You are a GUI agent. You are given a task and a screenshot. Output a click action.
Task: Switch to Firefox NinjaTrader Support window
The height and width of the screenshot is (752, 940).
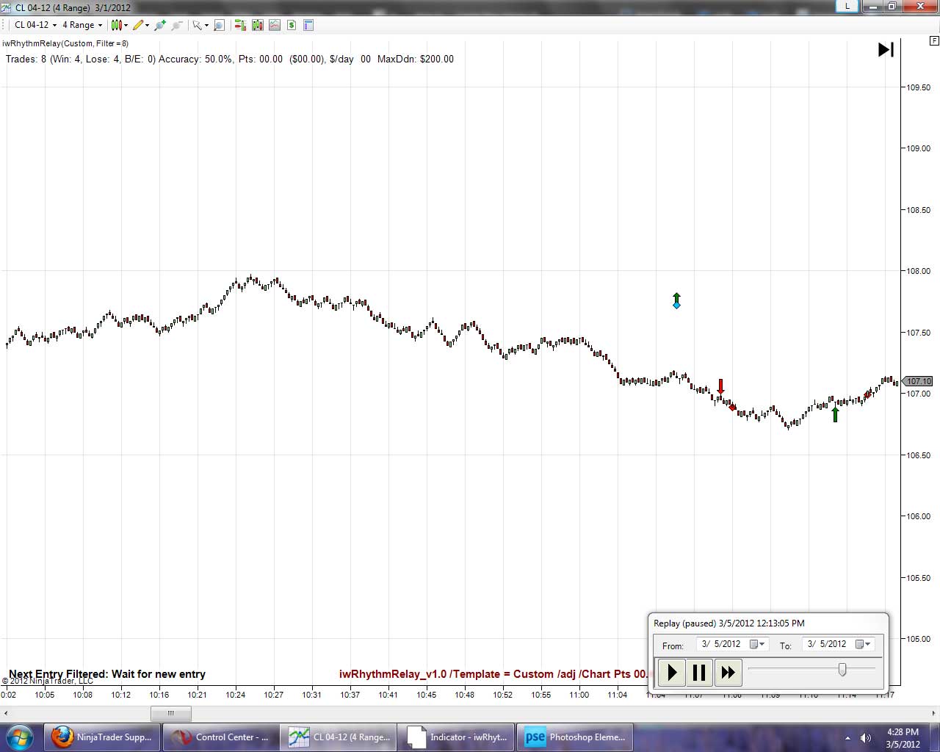tap(102, 737)
